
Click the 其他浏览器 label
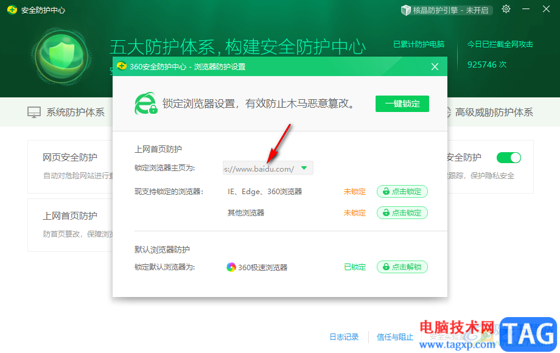click(246, 213)
